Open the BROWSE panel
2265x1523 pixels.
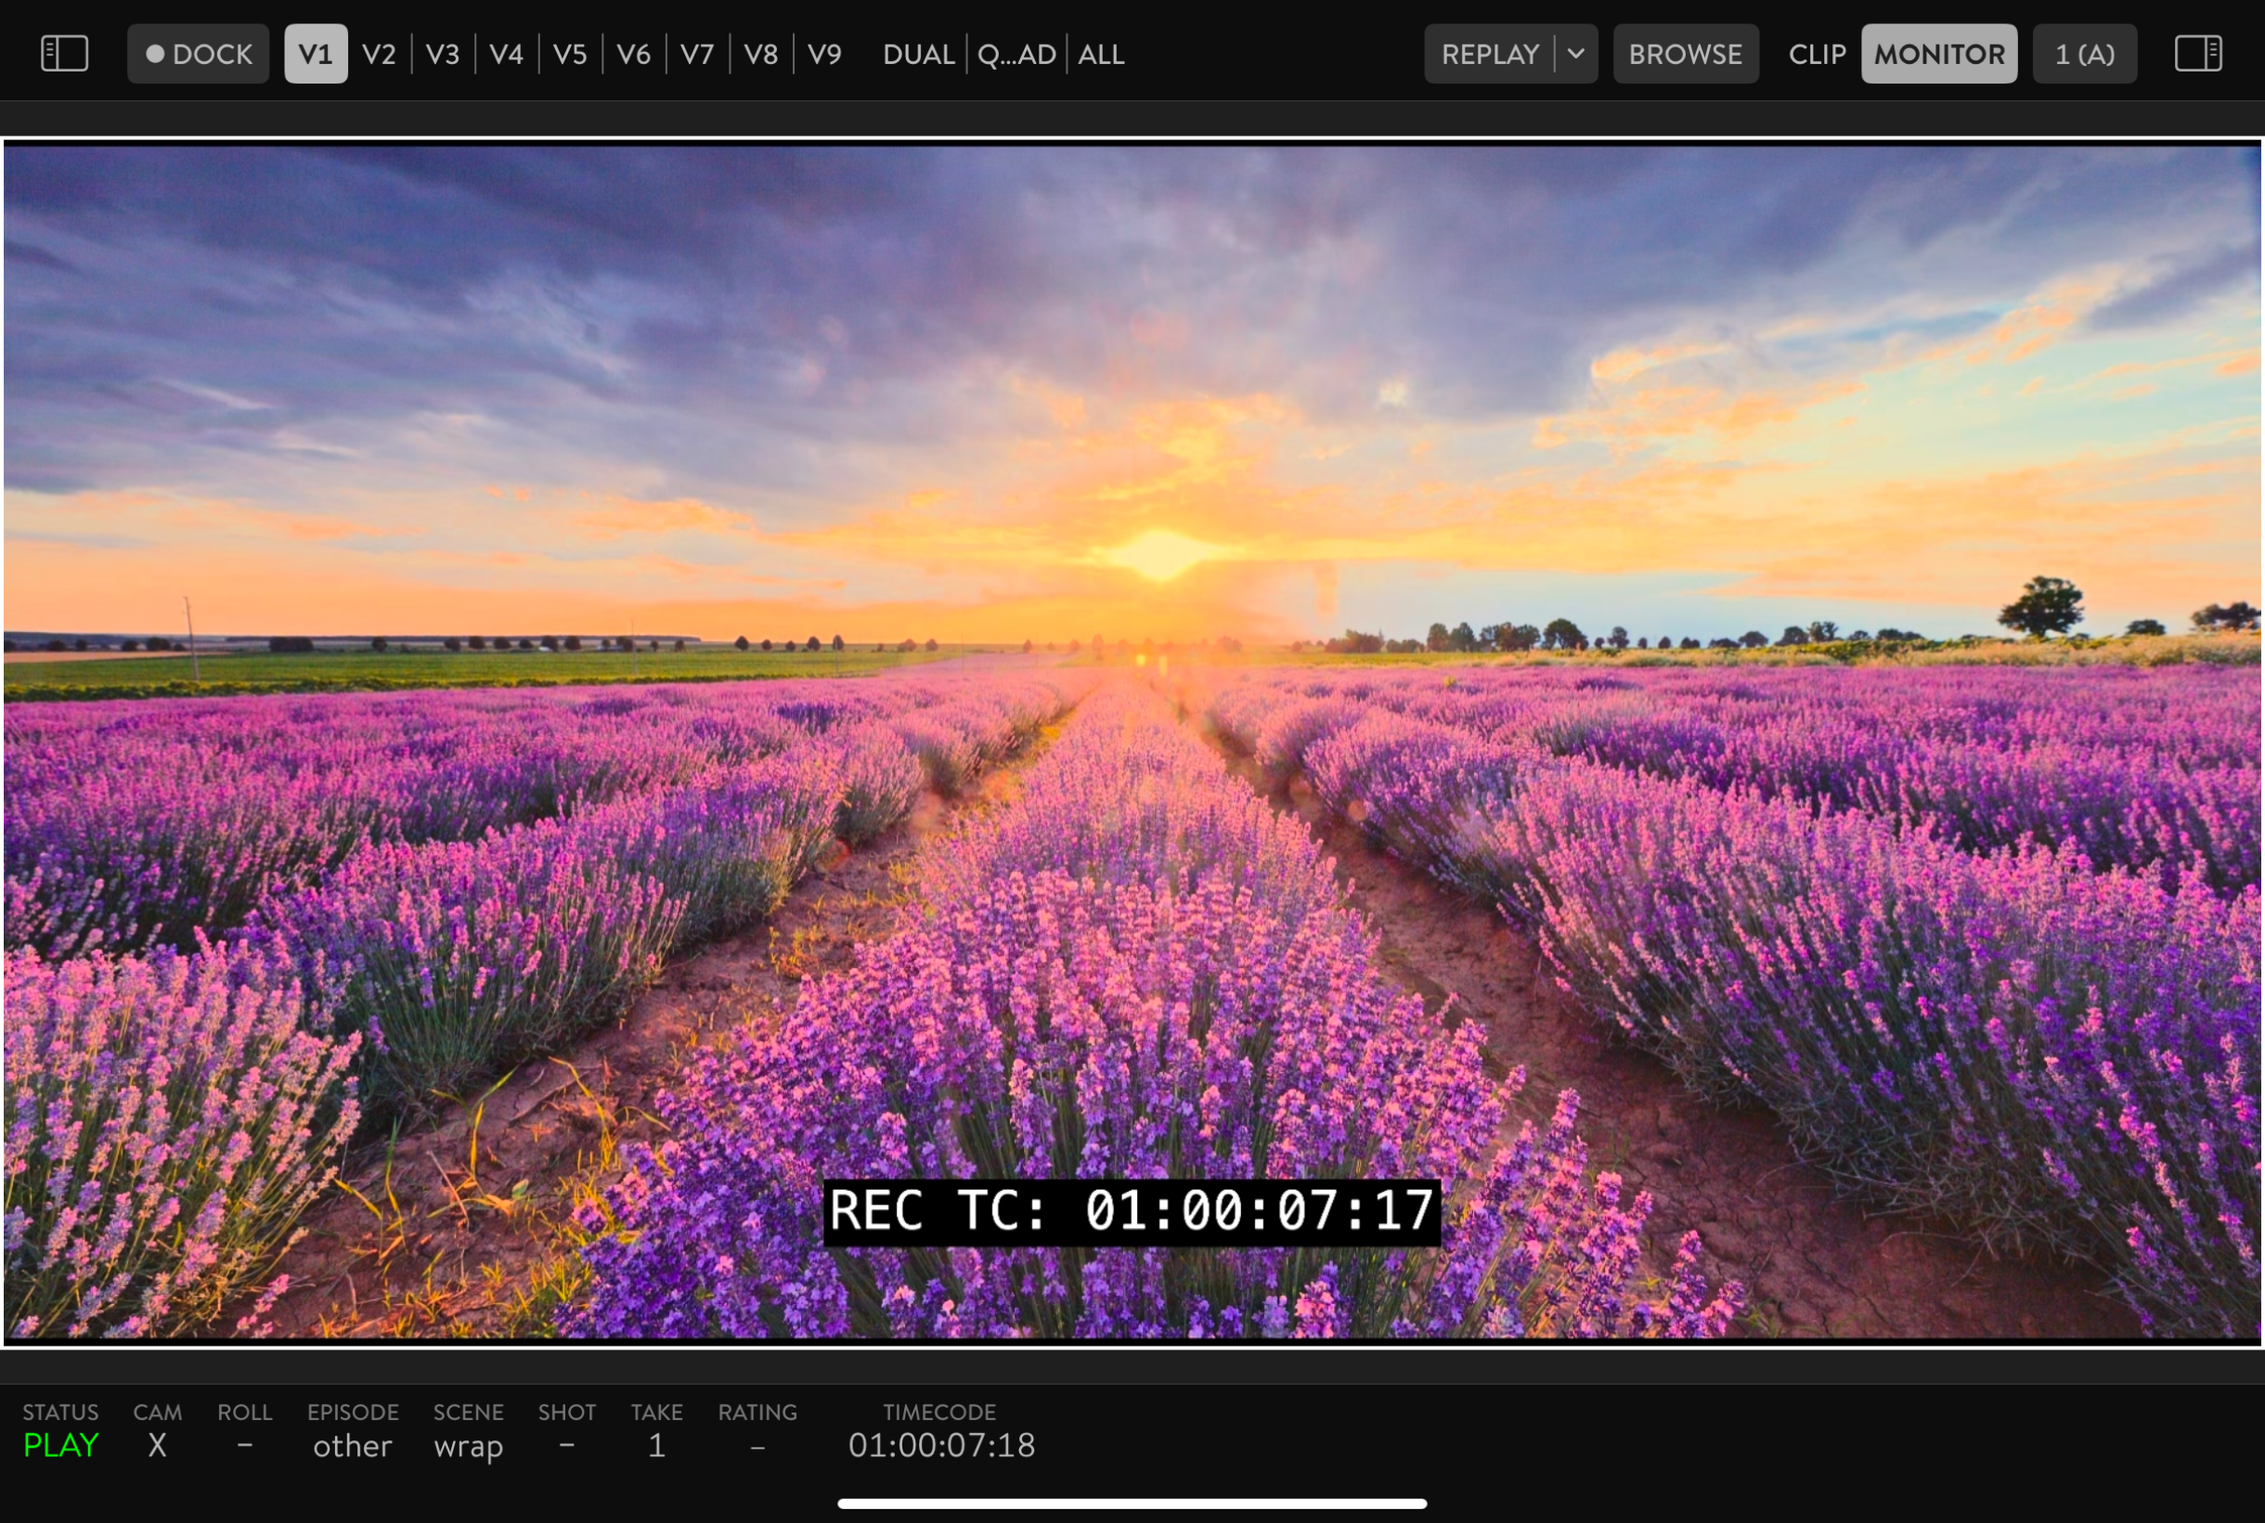(x=1685, y=54)
